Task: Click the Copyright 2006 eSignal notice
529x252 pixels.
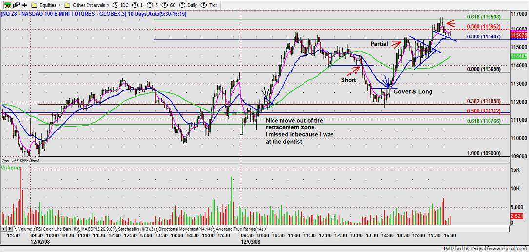Action: pyautogui.click(x=20, y=161)
